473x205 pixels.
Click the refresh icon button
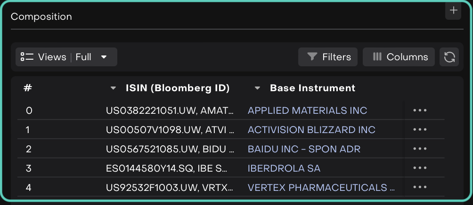pyautogui.click(x=449, y=57)
